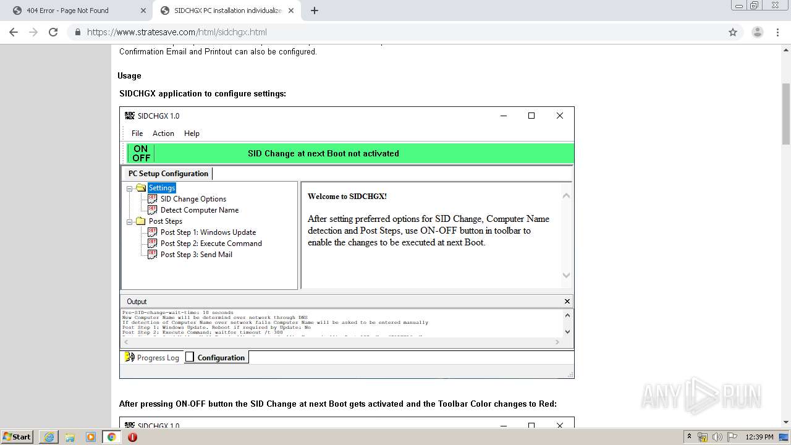Select Detect Computer Name tree item
This screenshot has height=445, width=791.
(200, 210)
